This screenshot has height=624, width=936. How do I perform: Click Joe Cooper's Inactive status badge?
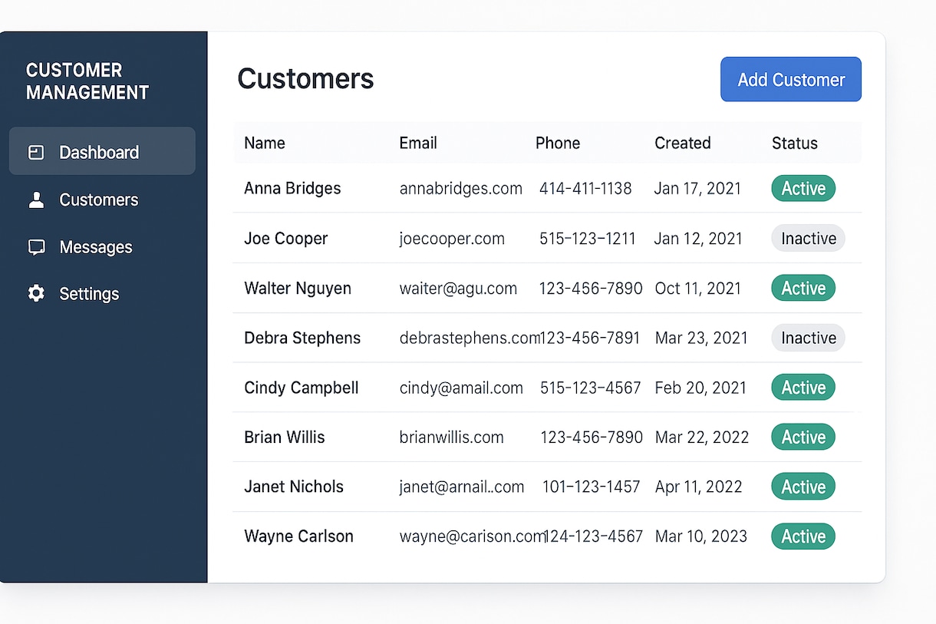[x=808, y=239]
